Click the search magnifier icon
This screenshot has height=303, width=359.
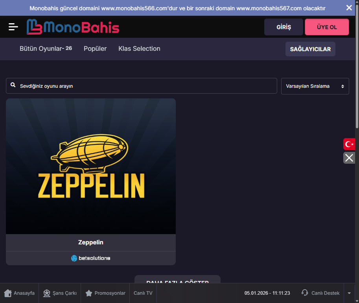13,85
